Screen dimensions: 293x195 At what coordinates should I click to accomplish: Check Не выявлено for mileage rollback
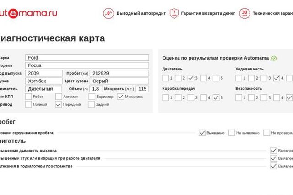click(x=232, y=133)
